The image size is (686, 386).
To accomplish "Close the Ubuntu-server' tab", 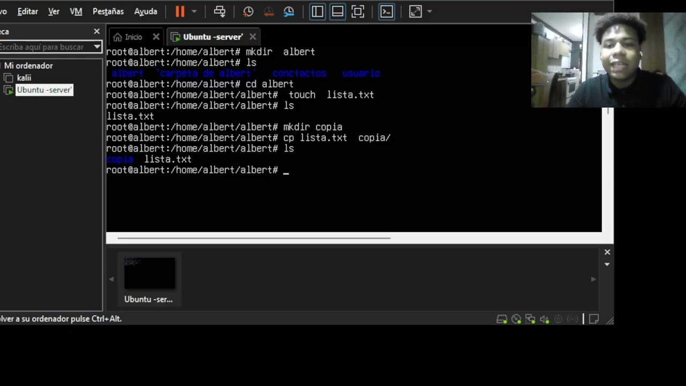I will 252,37.
